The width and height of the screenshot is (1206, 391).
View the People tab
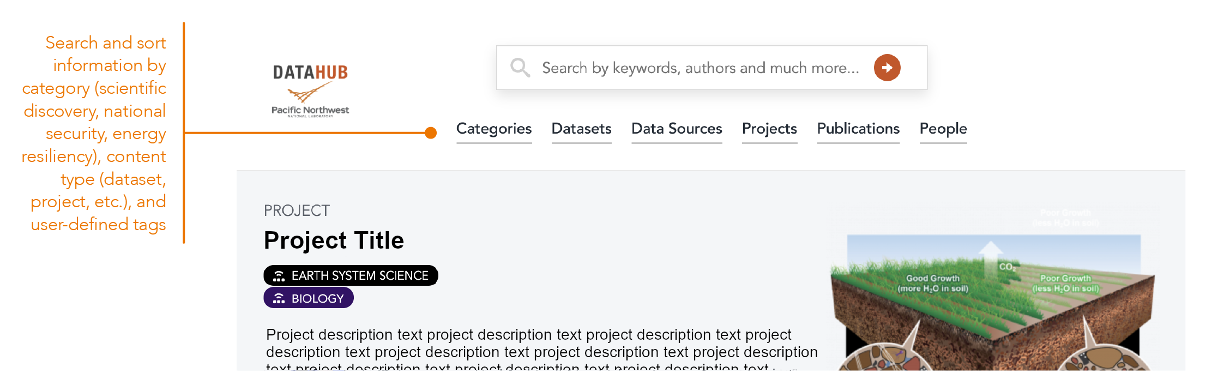943,129
